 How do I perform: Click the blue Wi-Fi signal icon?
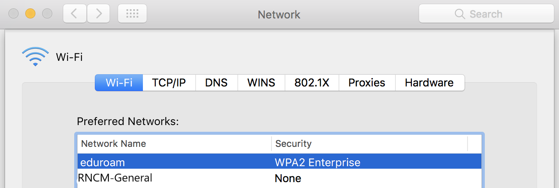pos(35,56)
